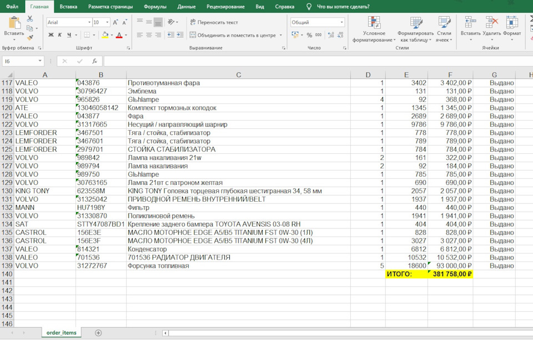Click the yellow fill color bucket

pyautogui.click(x=104, y=35)
